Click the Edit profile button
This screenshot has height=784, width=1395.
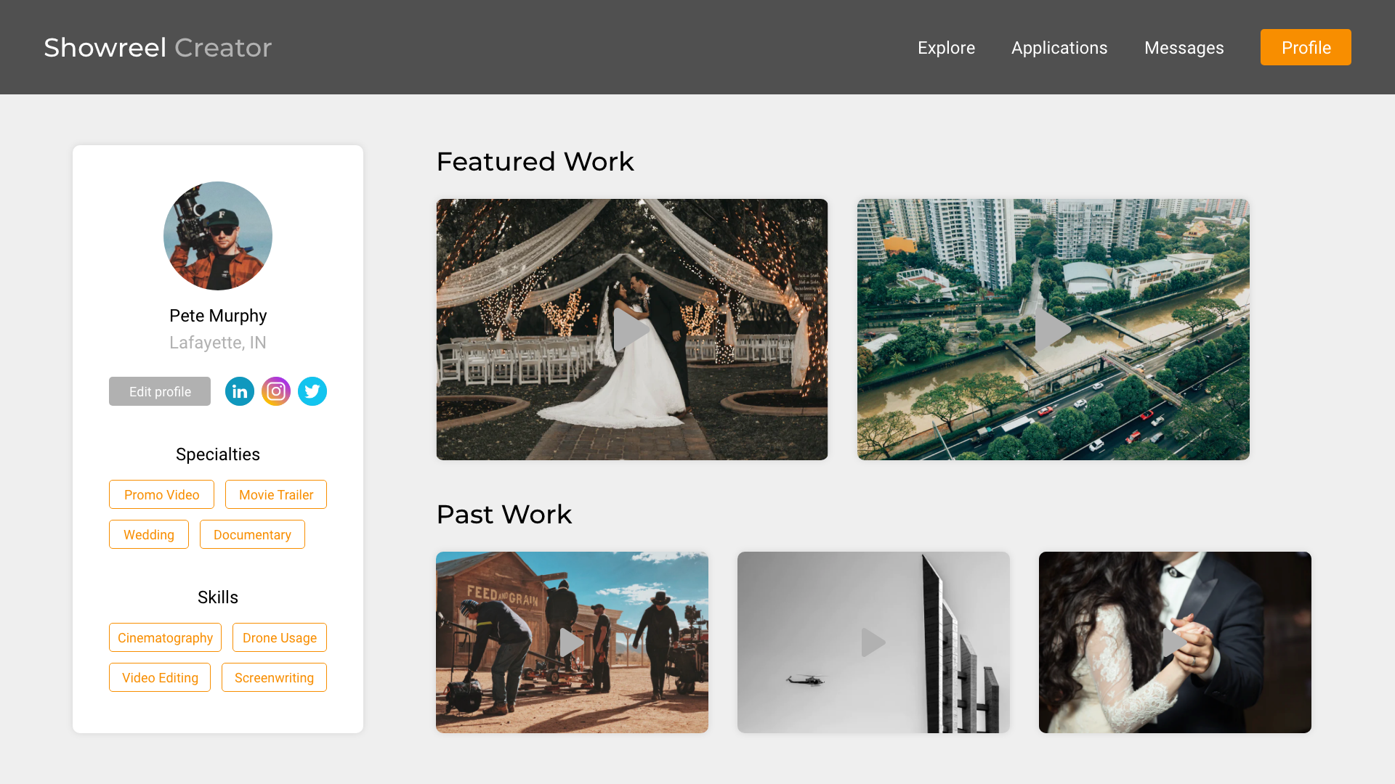pos(160,391)
